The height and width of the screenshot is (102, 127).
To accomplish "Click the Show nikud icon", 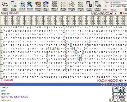I will pyautogui.click(x=5, y=4).
